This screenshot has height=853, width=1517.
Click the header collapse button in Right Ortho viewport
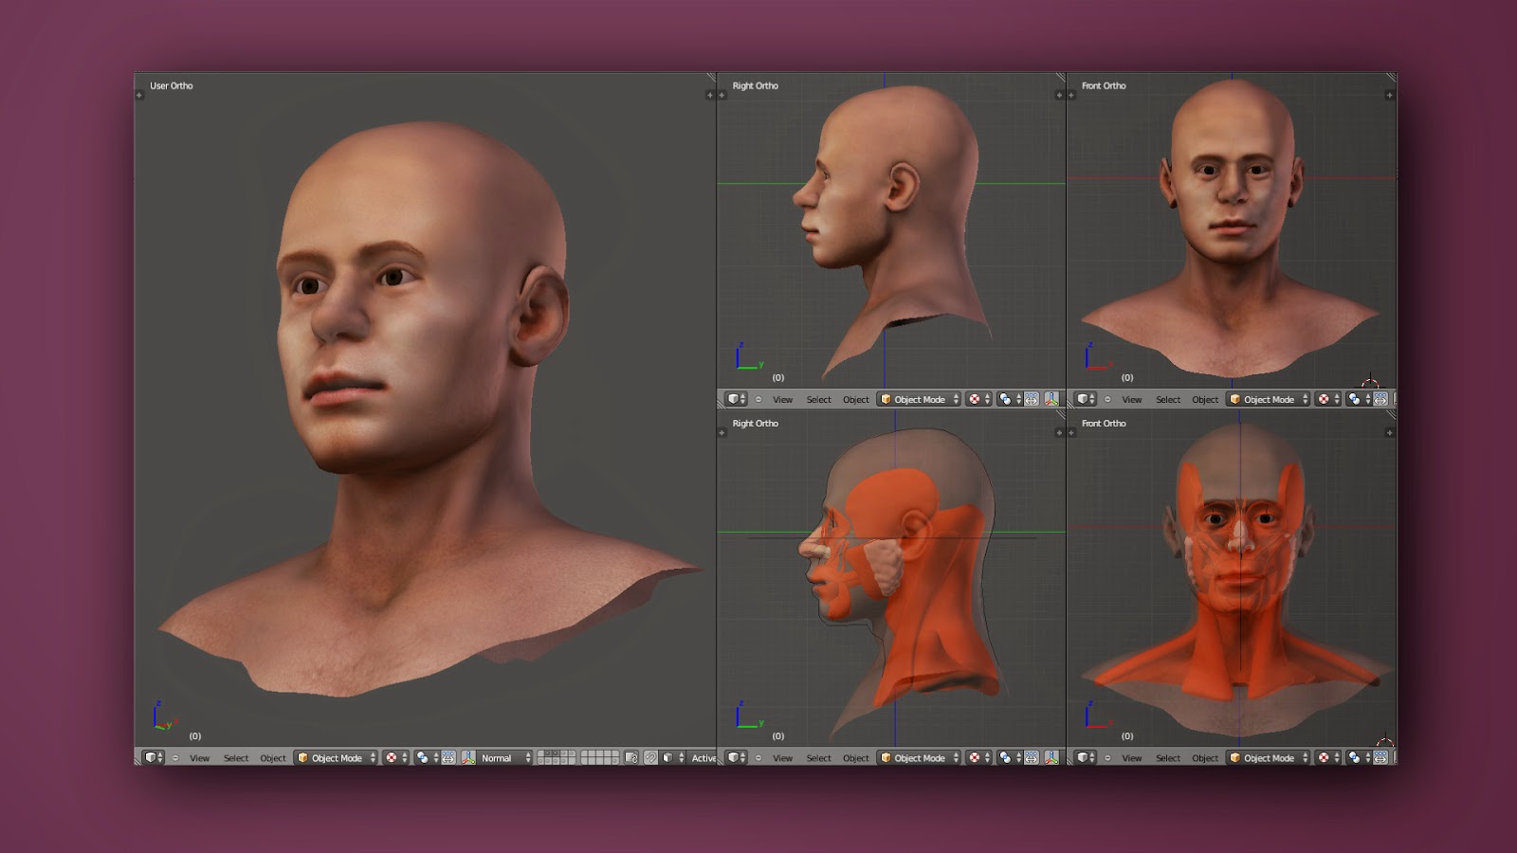758,399
